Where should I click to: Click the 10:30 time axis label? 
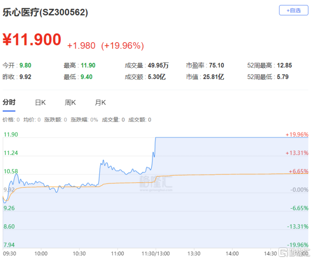[79, 254]
